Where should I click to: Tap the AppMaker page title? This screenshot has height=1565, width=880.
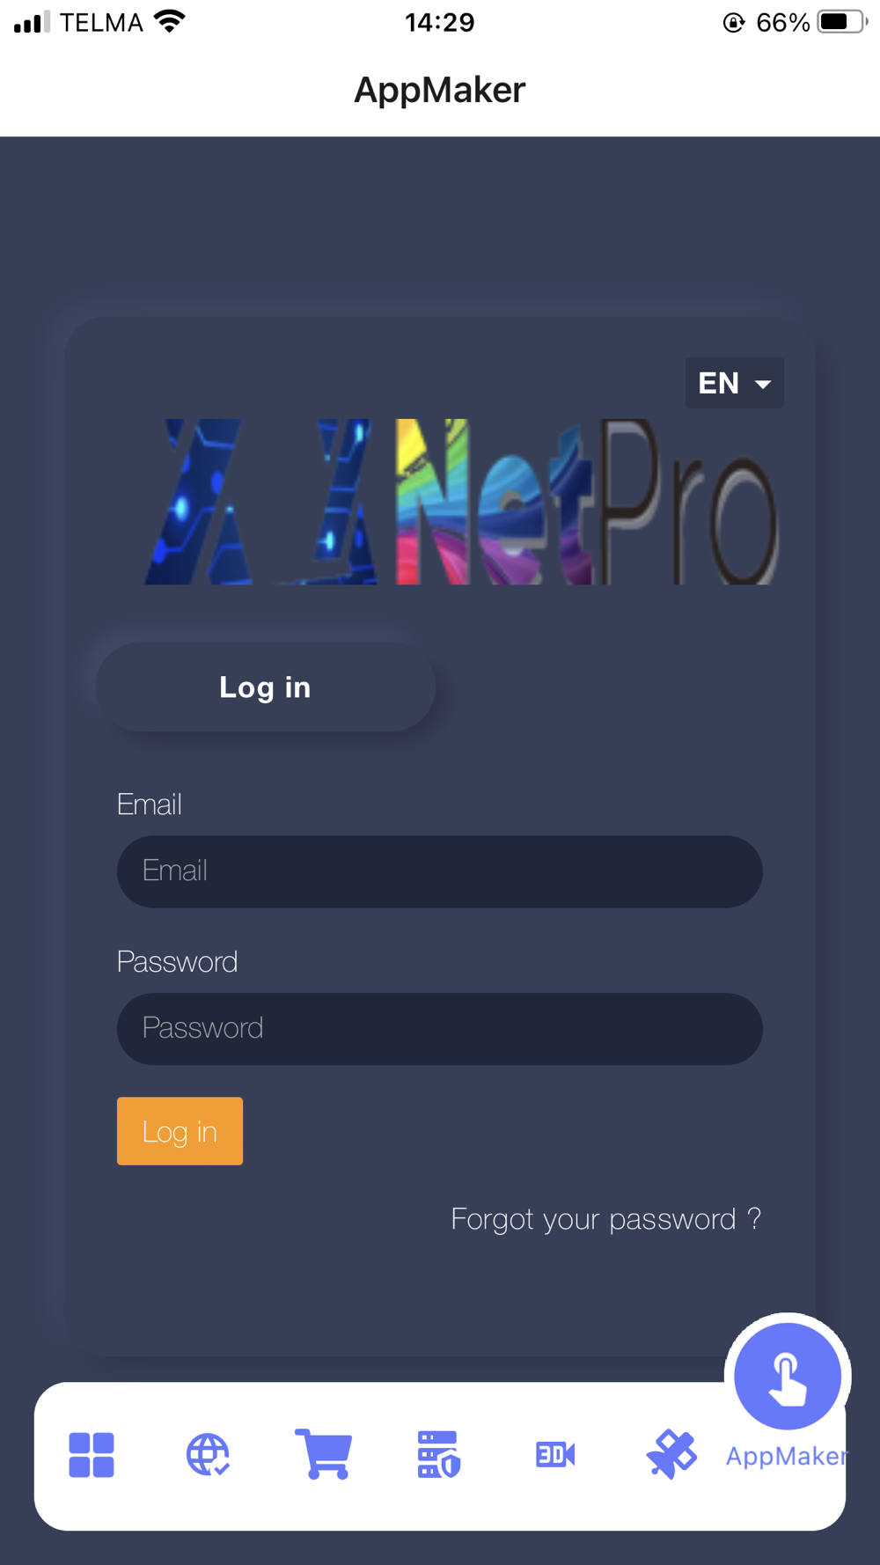[x=440, y=90]
